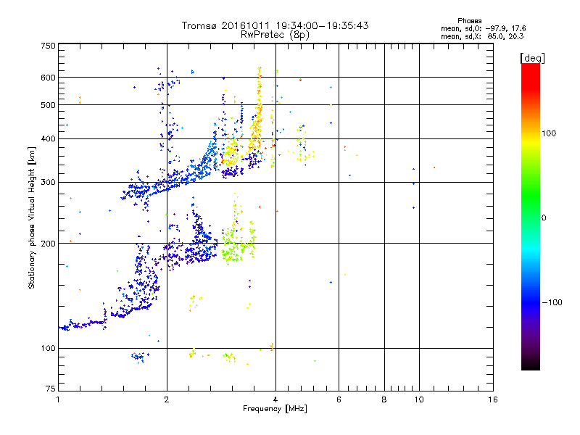Image resolution: width=580 pixels, height=435 pixels.
Task: Click the y-axis label '200'
Action: 48,244
